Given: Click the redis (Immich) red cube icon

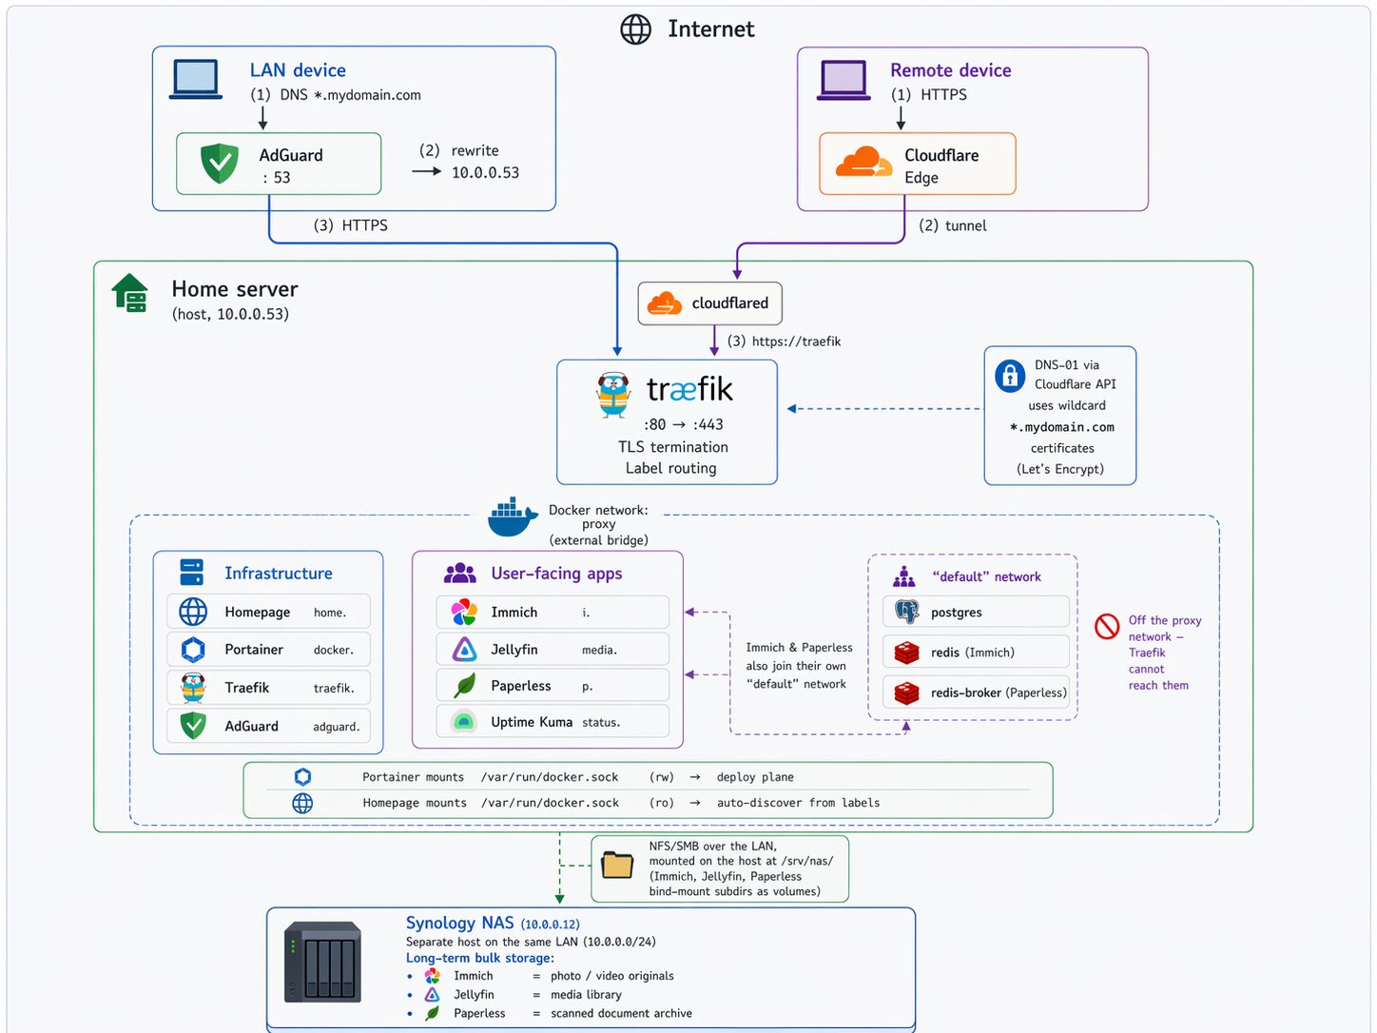Looking at the screenshot, I should pyautogui.click(x=907, y=653).
